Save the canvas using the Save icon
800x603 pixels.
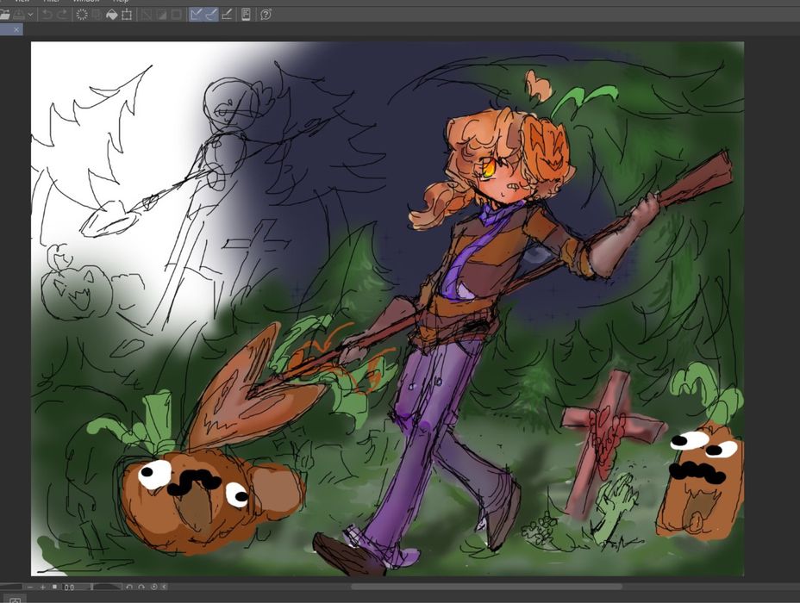coord(19,15)
